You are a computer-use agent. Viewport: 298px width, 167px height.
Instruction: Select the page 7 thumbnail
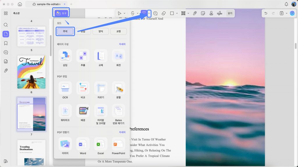coord(31,114)
